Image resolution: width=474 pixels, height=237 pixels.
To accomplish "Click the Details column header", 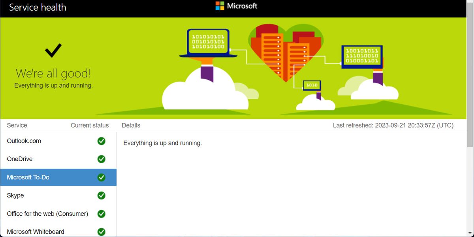I will (x=131, y=125).
